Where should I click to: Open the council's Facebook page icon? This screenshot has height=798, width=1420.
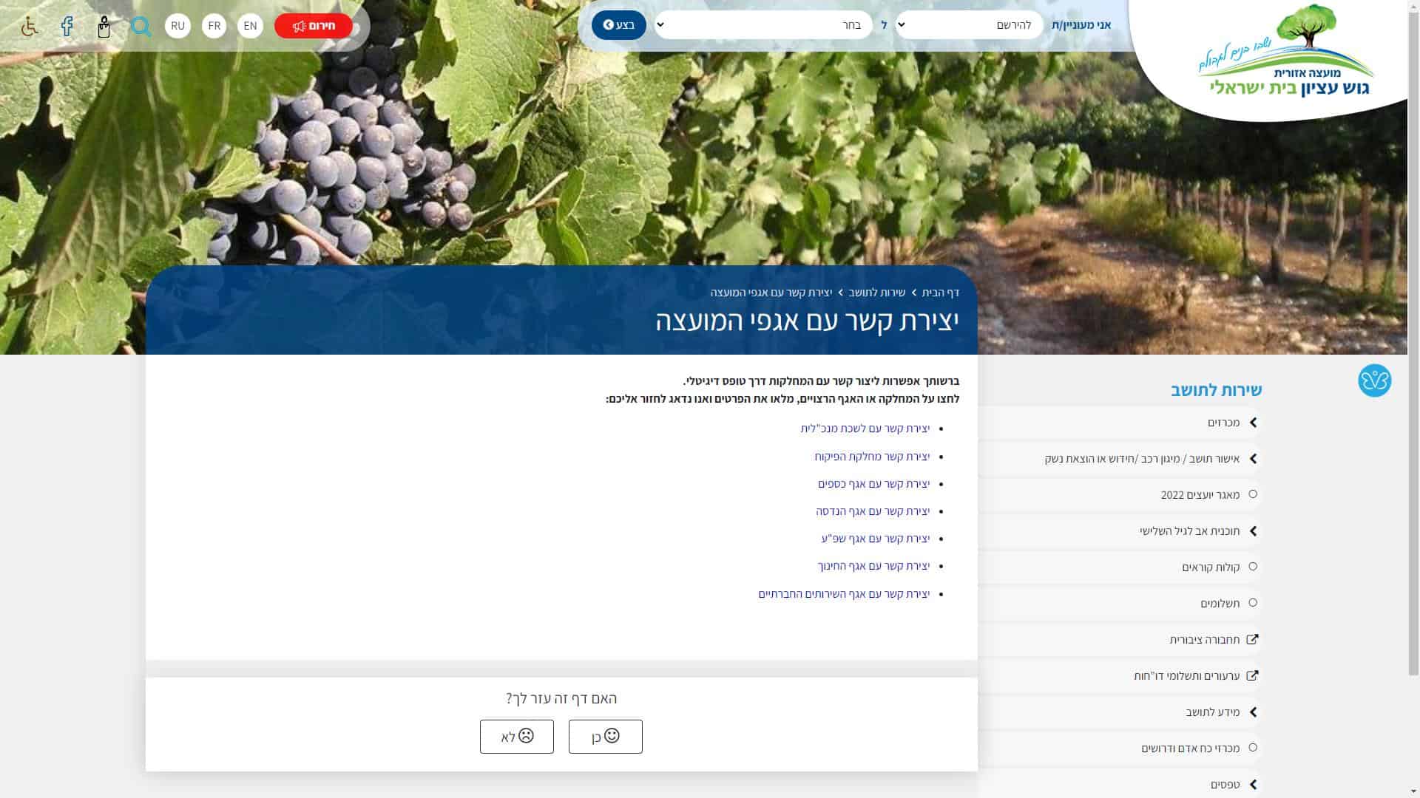click(x=67, y=27)
